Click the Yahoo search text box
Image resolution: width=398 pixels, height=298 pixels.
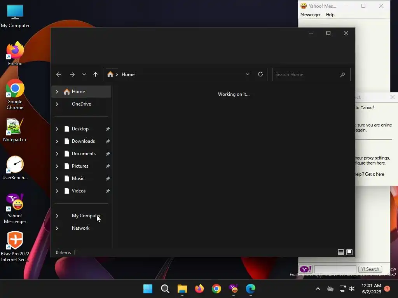[x=335, y=269]
